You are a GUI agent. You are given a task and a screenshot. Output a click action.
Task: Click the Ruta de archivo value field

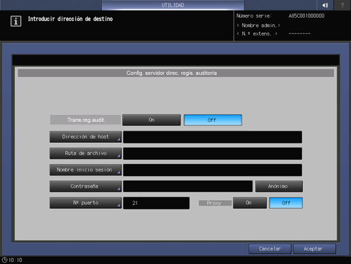[x=213, y=154]
